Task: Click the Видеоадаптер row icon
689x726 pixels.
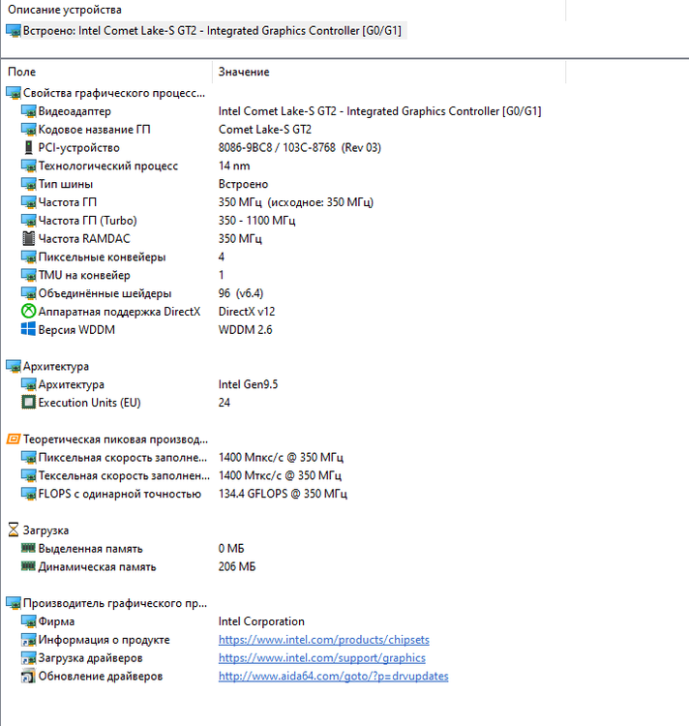Action: [x=28, y=111]
